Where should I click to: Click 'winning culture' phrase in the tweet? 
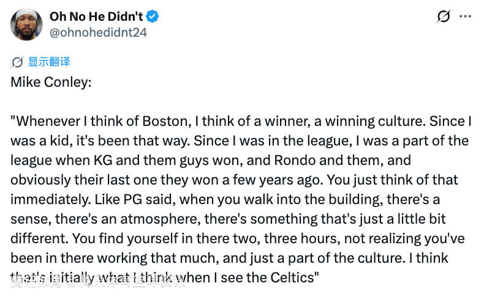(374, 121)
